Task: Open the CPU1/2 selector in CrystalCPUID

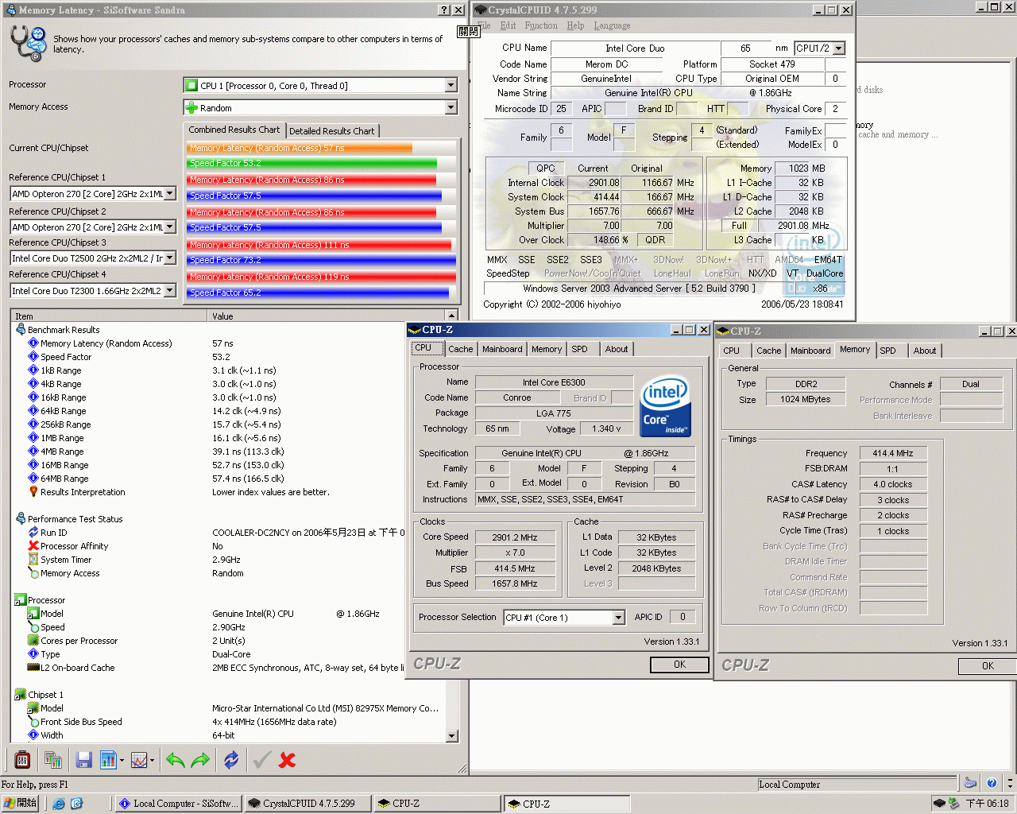Action: (839, 48)
